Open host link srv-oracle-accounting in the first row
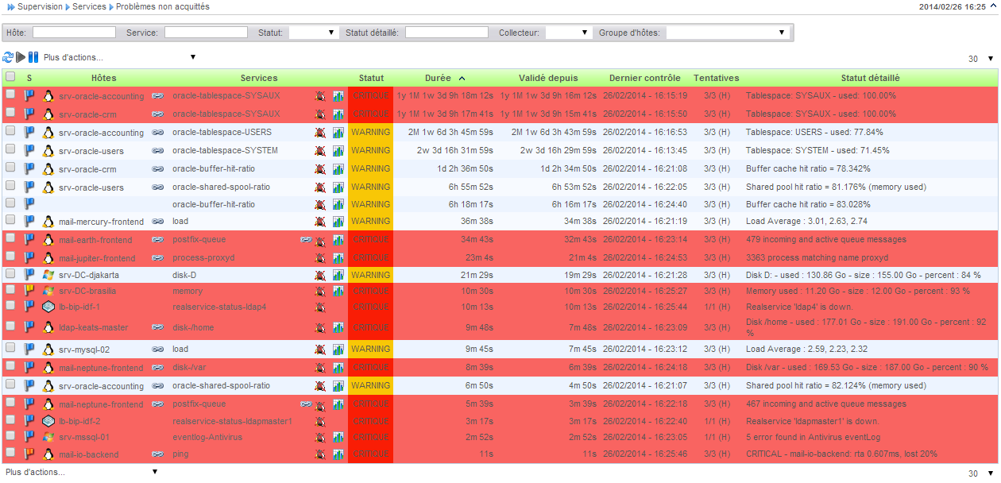1001x483 pixels. [x=102, y=96]
